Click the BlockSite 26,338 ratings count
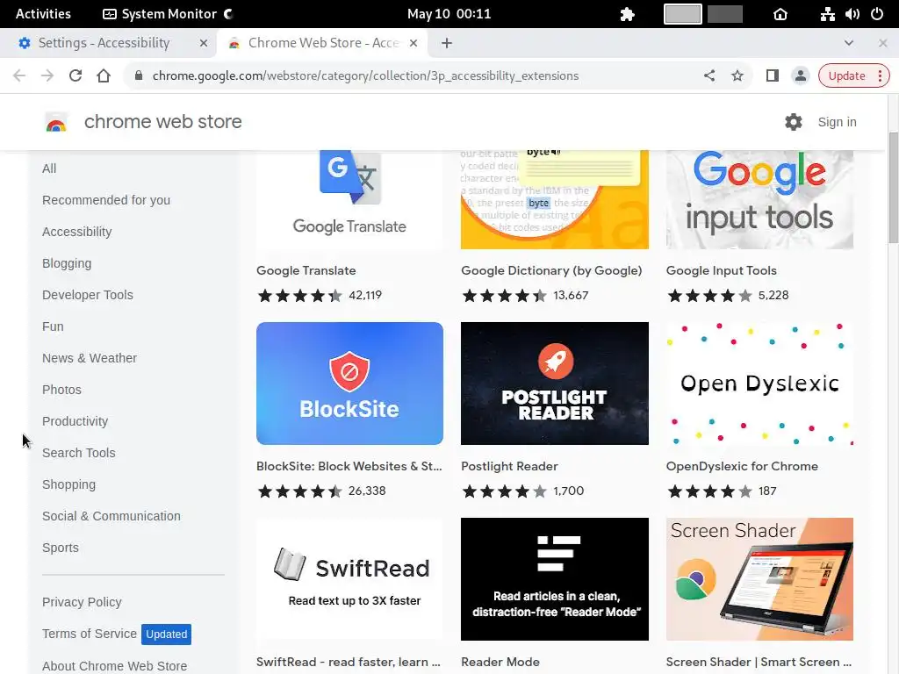The image size is (899, 674). point(367,491)
